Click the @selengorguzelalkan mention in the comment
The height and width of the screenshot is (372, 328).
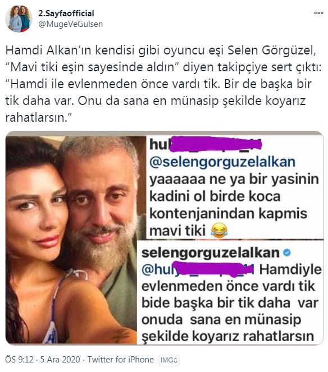pyautogui.click(x=222, y=162)
